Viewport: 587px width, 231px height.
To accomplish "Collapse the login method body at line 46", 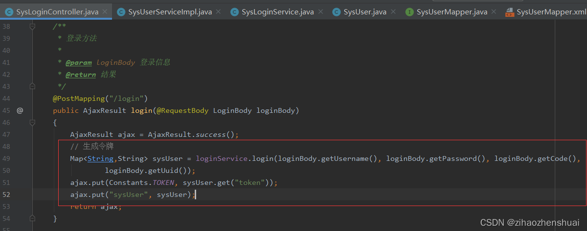I will click(33, 122).
